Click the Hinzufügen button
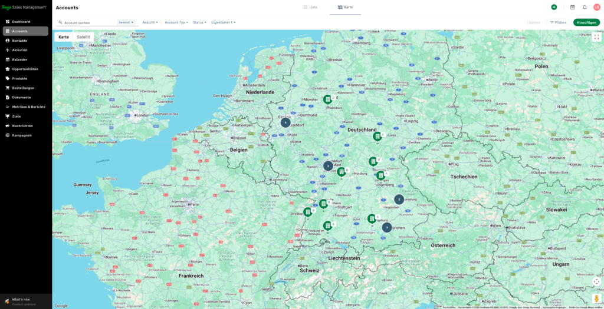Viewport: 604px width, 309px height. coord(587,22)
